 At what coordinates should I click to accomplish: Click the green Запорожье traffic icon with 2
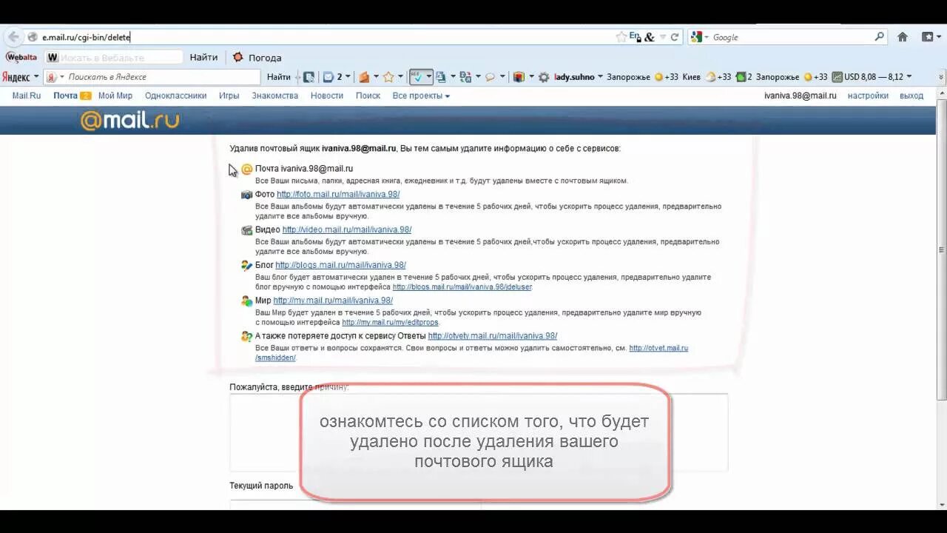coord(741,76)
